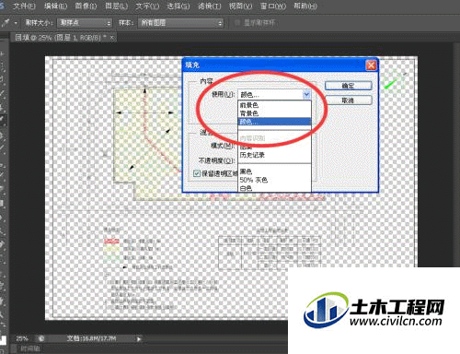Open the 图层(L) menu
Image resolution: width=460 pixels, height=354 pixels.
pyautogui.click(x=117, y=6)
